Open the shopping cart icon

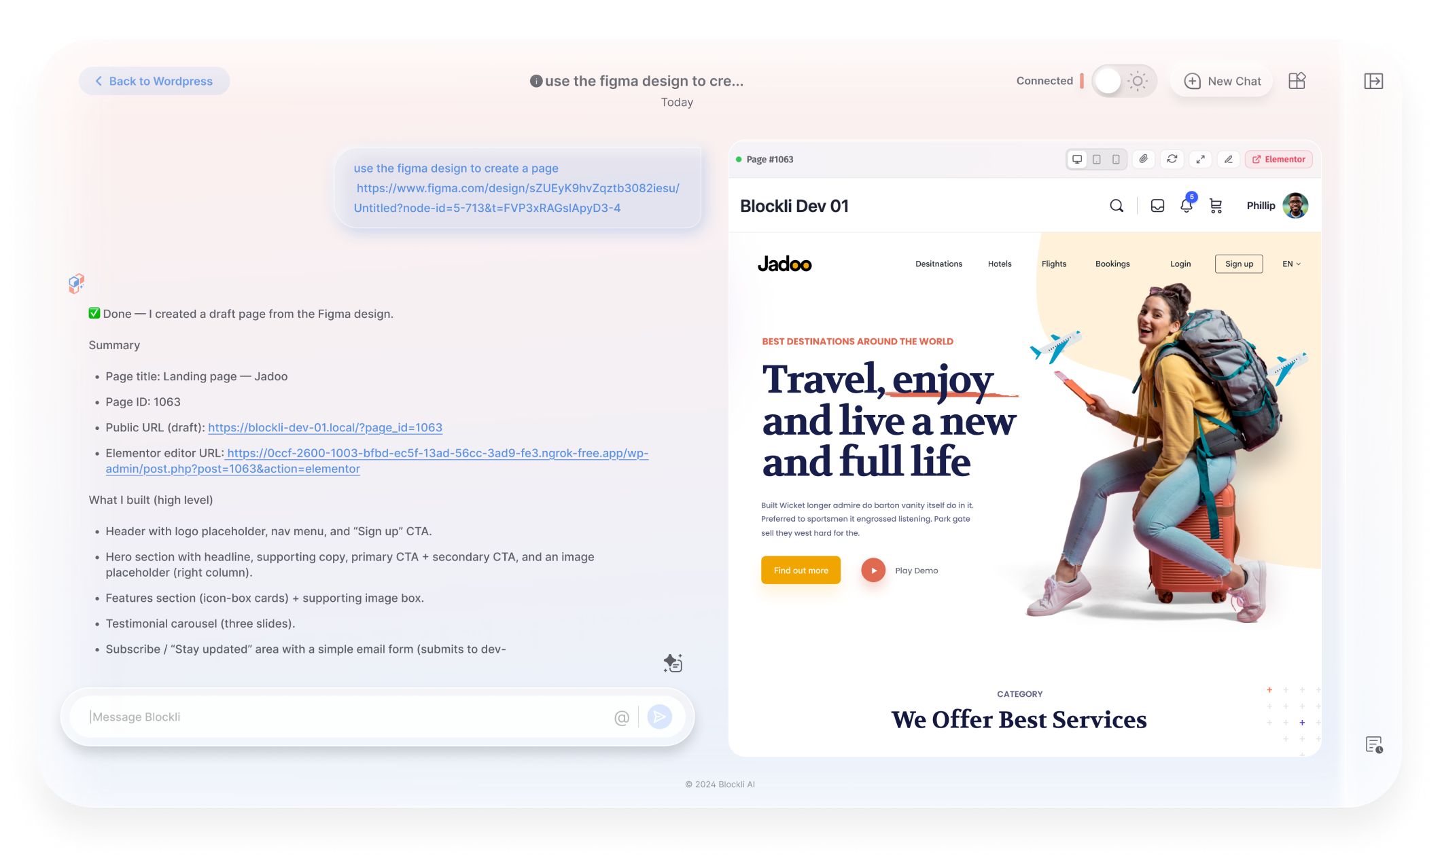[x=1216, y=206]
